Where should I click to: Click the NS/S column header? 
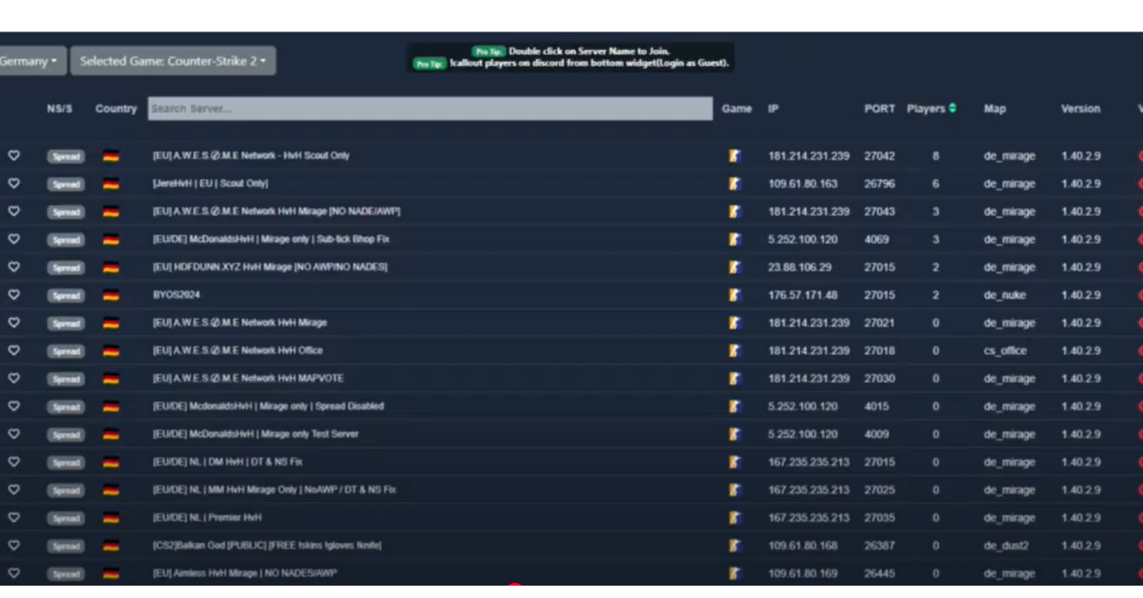coord(60,109)
